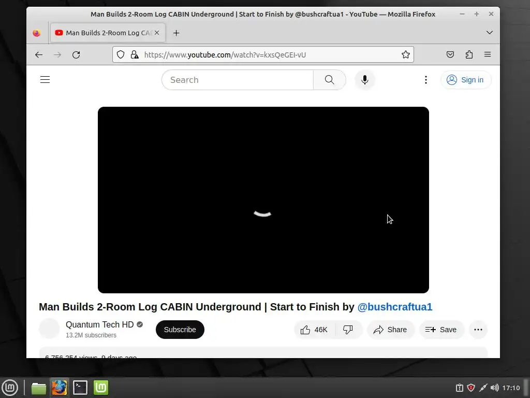Open Quantum Tech HD channel name
The height and width of the screenshot is (398, 530).
100,324
